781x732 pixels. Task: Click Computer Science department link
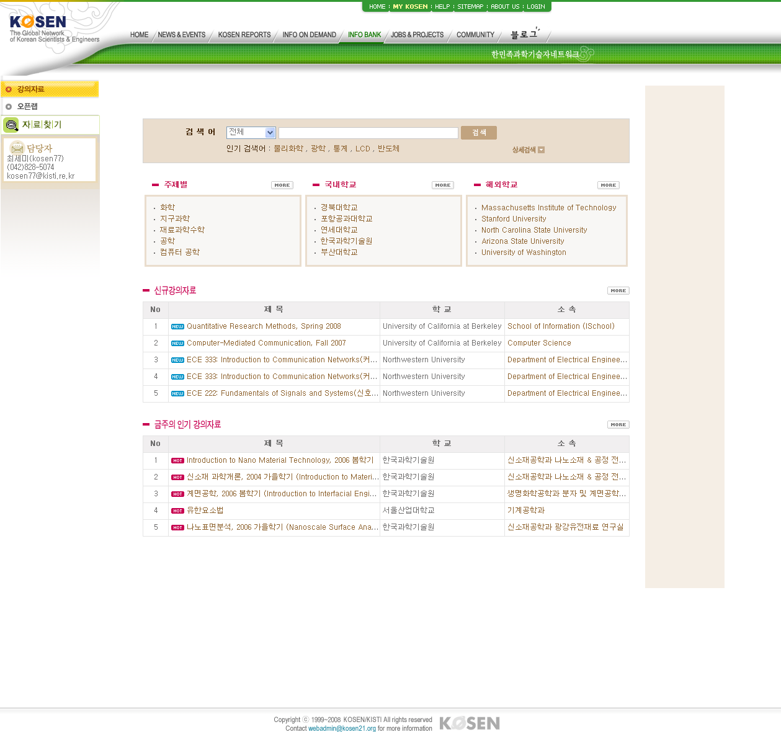[539, 343]
